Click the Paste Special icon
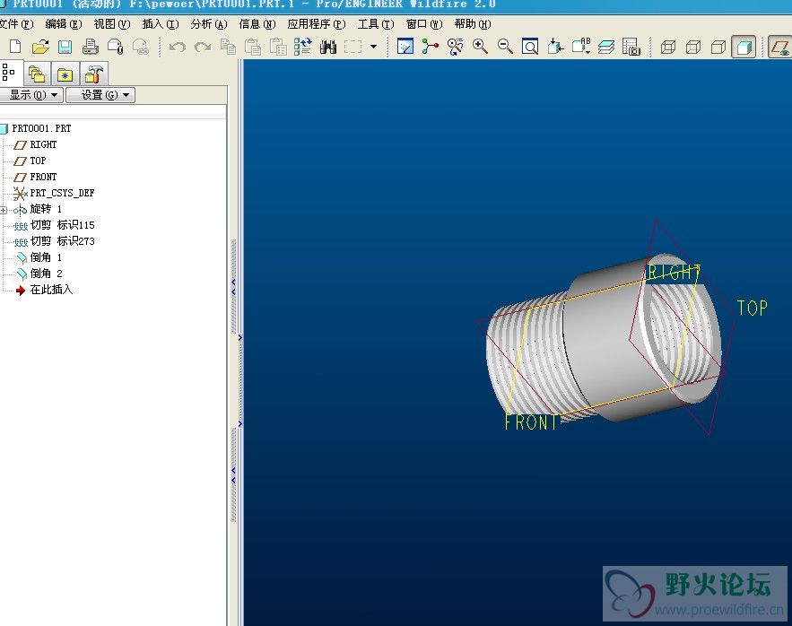792x626 pixels. [x=278, y=47]
